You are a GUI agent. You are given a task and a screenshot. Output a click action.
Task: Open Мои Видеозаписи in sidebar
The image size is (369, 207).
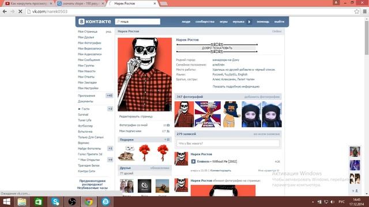[x=90, y=48]
